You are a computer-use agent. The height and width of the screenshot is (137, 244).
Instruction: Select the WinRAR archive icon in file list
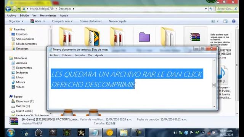pos(195,37)
